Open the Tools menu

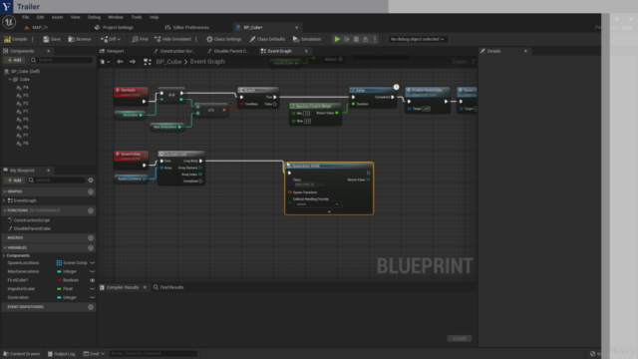(137, 17)
